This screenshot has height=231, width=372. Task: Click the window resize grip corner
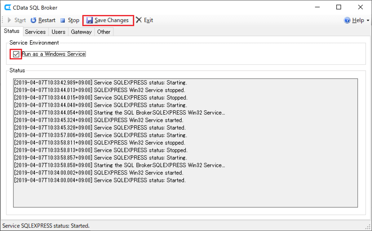tap(368, 227)
